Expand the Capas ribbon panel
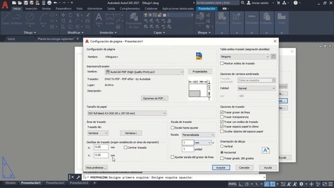 159,32
